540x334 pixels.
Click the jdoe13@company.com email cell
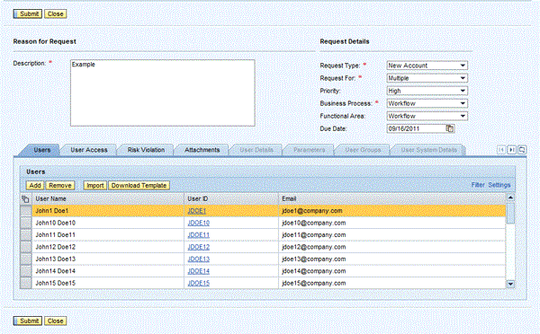391,259
